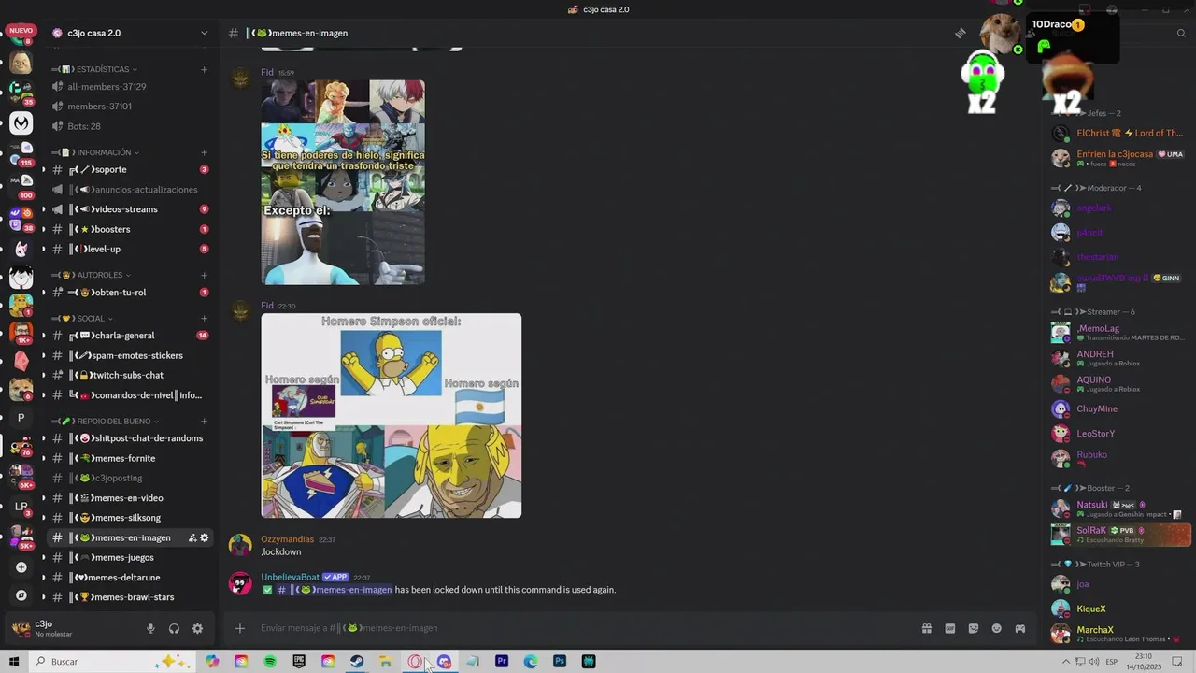Open the soporte channel
Image resolution: width=1196 pixels, height=673 pixels.
click(x=130, y=169)
